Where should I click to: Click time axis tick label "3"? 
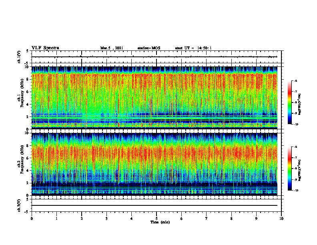tap(106, 219)
